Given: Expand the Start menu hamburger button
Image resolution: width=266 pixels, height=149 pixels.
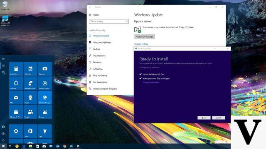Looking at the screenshot, I should point(3,59).
